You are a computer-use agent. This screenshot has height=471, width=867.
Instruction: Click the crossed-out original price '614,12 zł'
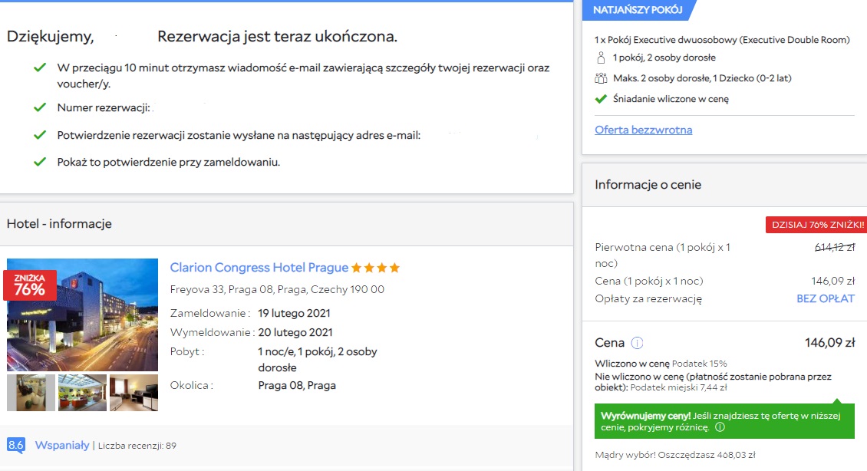point(835,247)
